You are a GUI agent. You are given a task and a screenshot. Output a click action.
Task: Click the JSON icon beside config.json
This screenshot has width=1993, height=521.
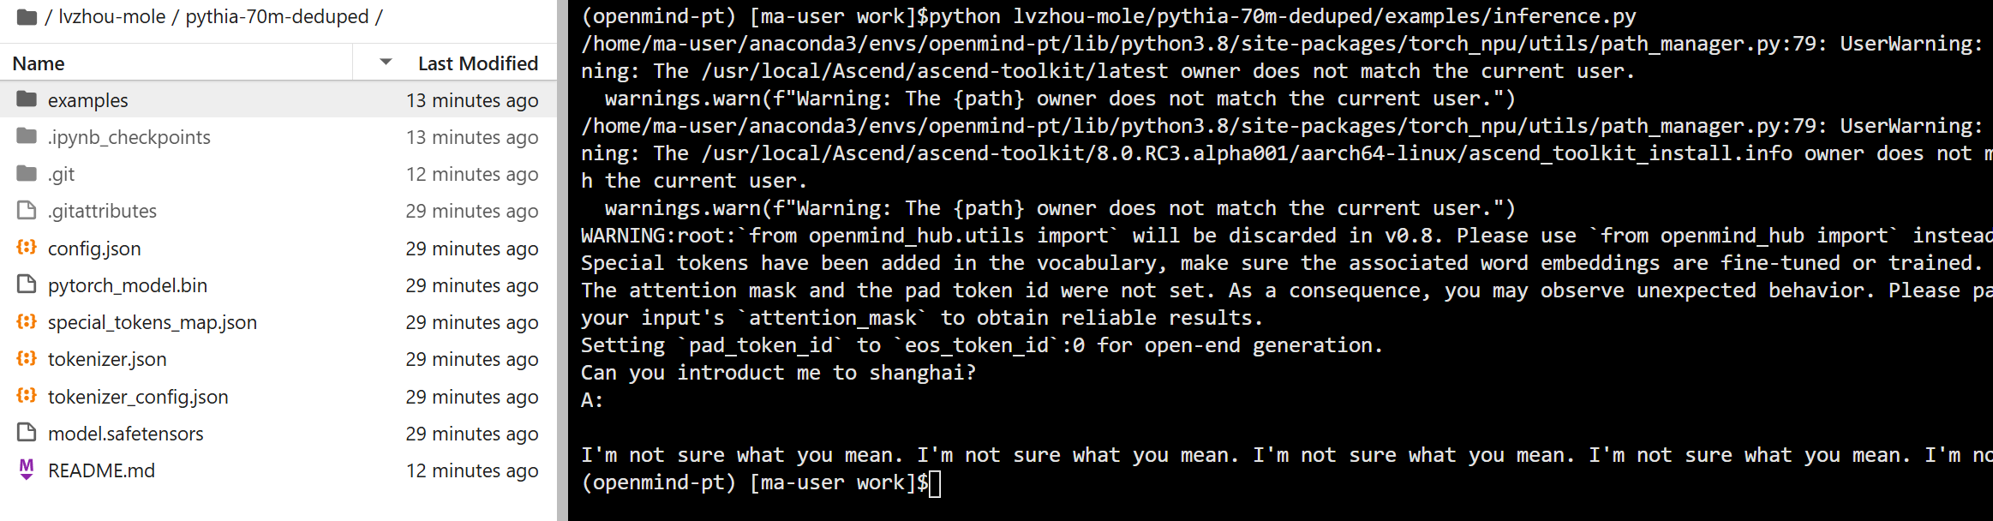tap(27, 248)
